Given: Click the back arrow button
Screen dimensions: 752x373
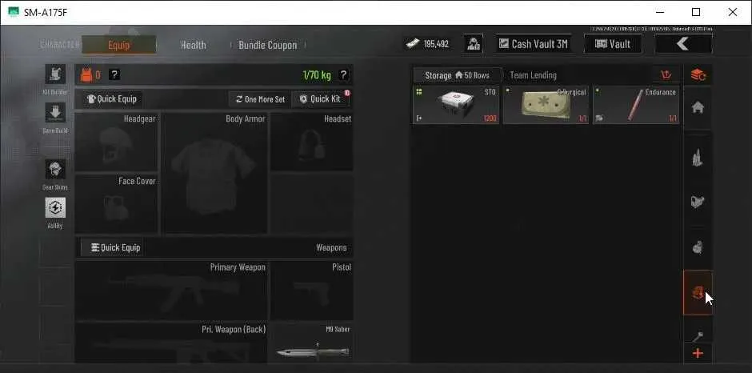Looking at the screenshot, I should 683,44.
